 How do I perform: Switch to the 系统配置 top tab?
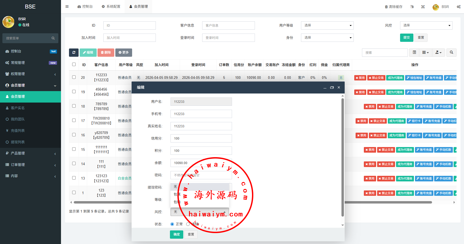point(111,7)
